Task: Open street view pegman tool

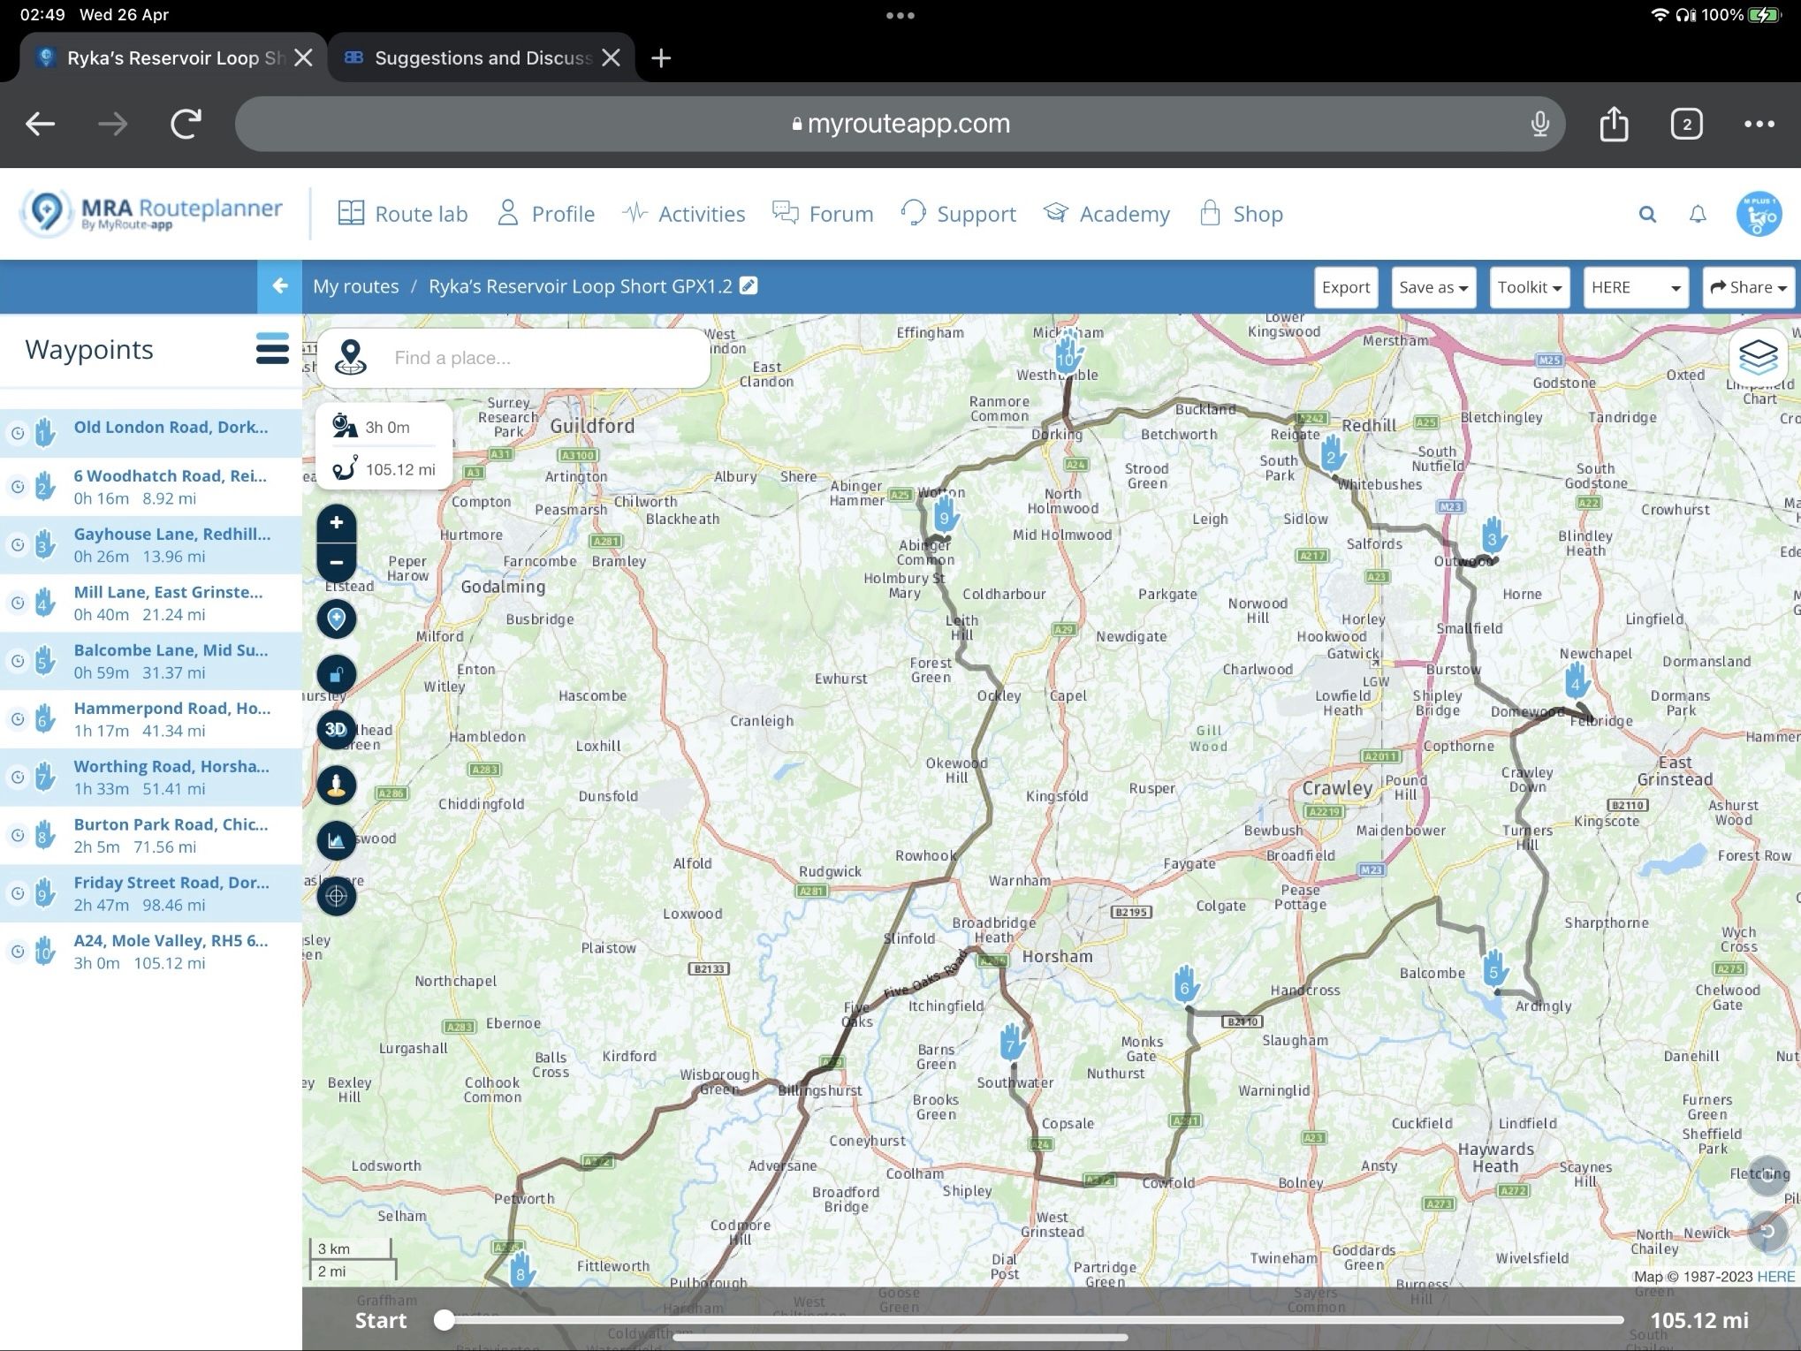Action: pyautogui.click(x=337, y=786)
